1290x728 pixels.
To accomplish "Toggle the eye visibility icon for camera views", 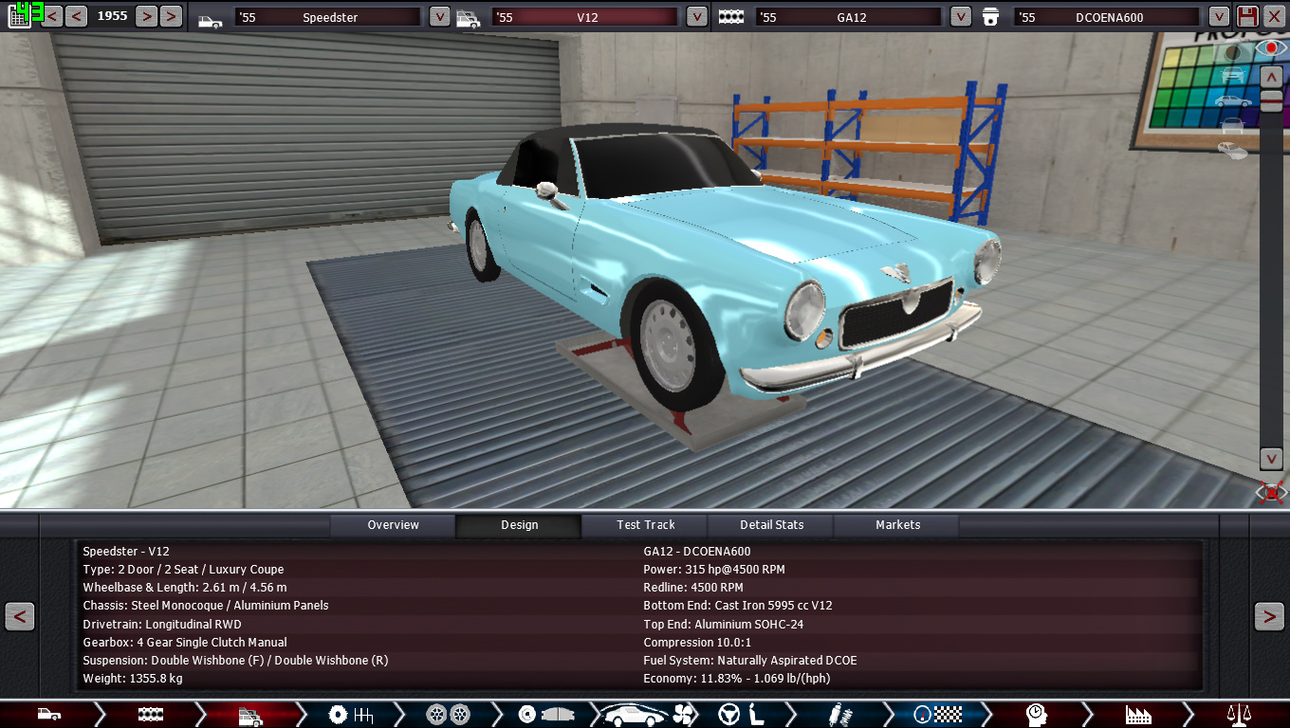I will [x=1270, y=47].
